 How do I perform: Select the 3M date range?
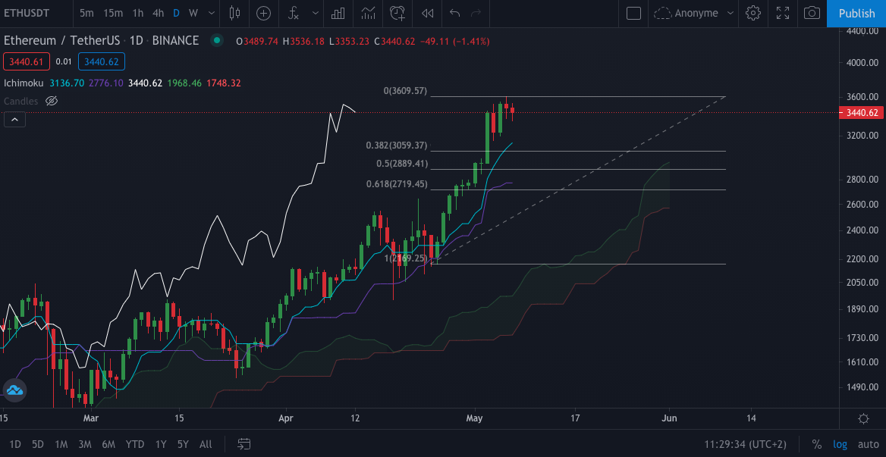[84, 444]
